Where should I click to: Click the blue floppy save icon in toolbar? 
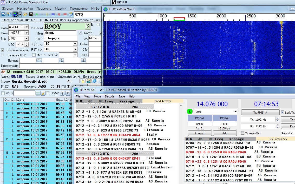click(x=3, y=14)
